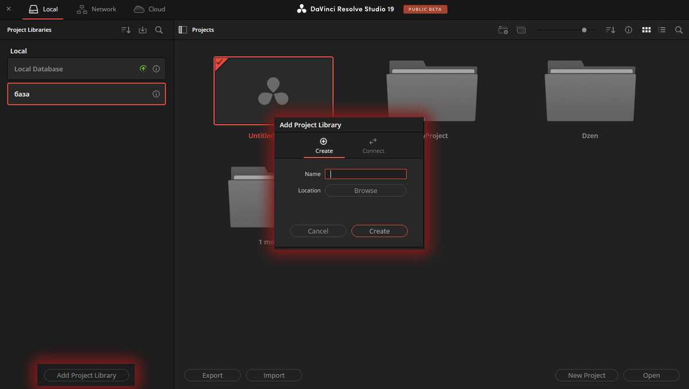Screen dimensions: 689x389
Task: Click the green backup icon on Local Database
Action: click(x=143, y=69)
